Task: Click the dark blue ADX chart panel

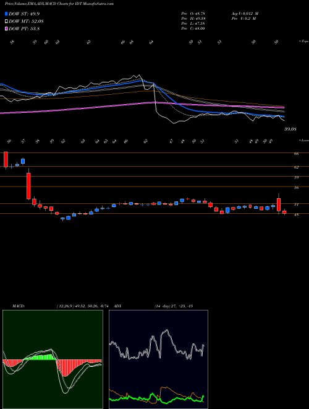Action: pyautogui.click(x=158, y=359)
